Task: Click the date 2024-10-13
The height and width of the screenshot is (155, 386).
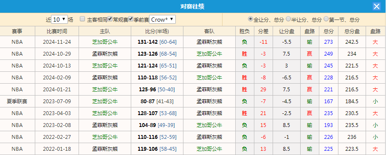Action: point(57,66)
